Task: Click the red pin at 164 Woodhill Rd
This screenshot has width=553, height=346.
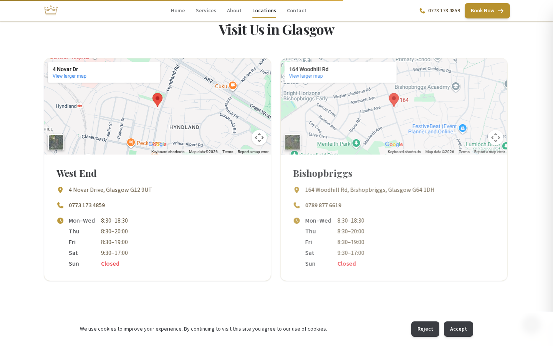Action: (394, 99)
